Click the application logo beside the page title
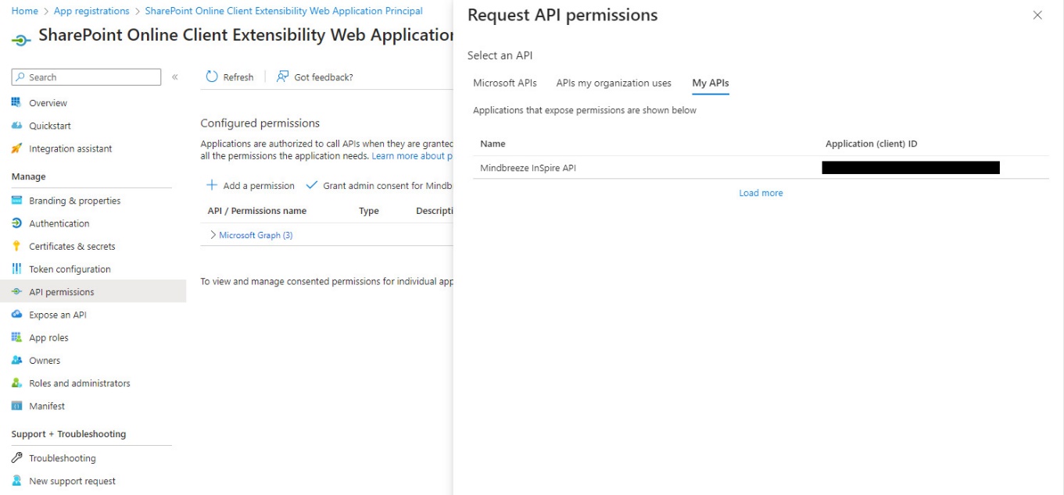The width and height of the screenshot is (1064, 495). click(22, 39)
